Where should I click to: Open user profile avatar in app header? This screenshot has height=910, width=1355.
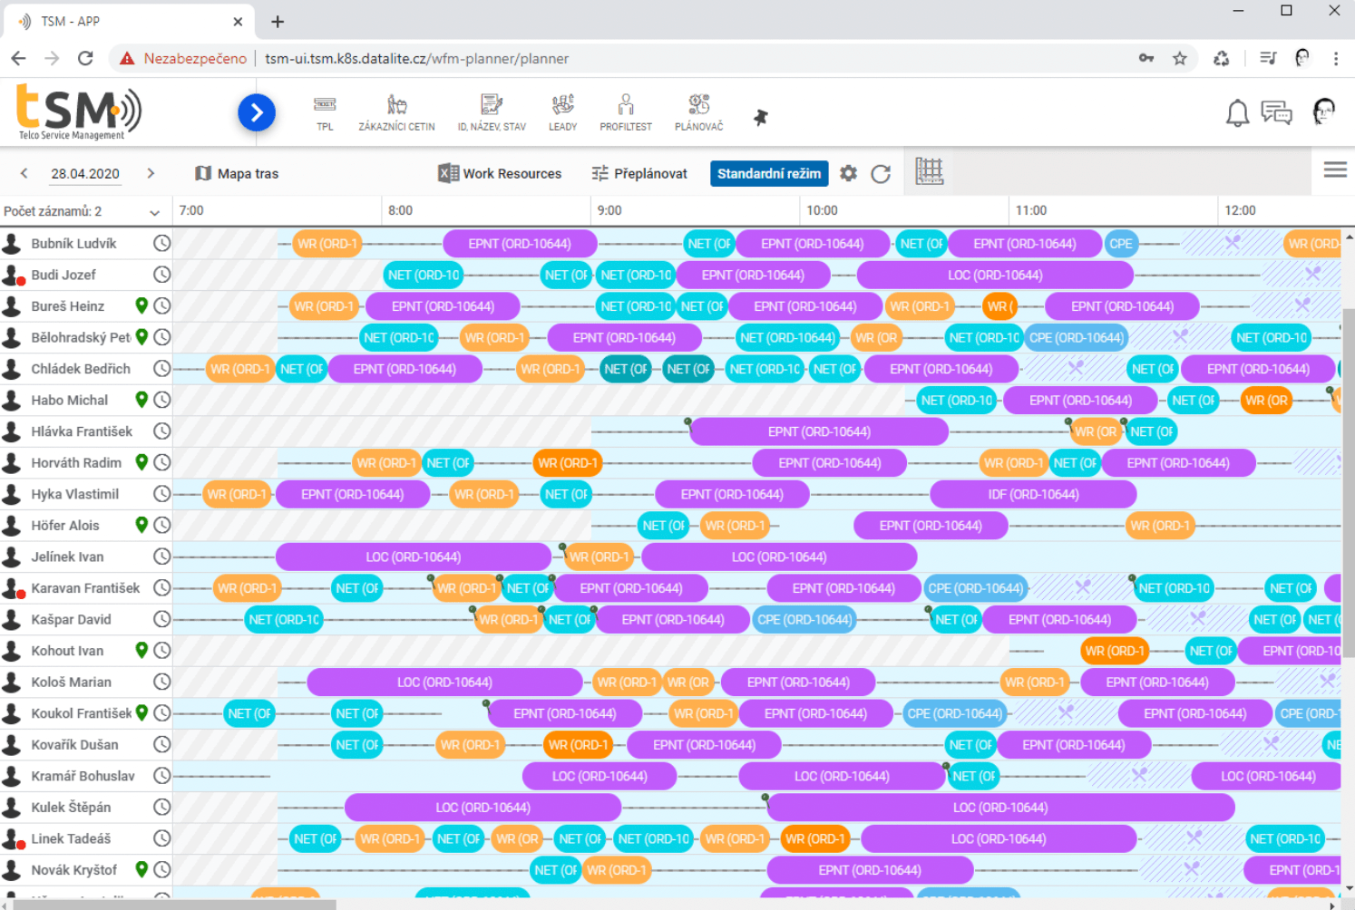pos(1323,111)
